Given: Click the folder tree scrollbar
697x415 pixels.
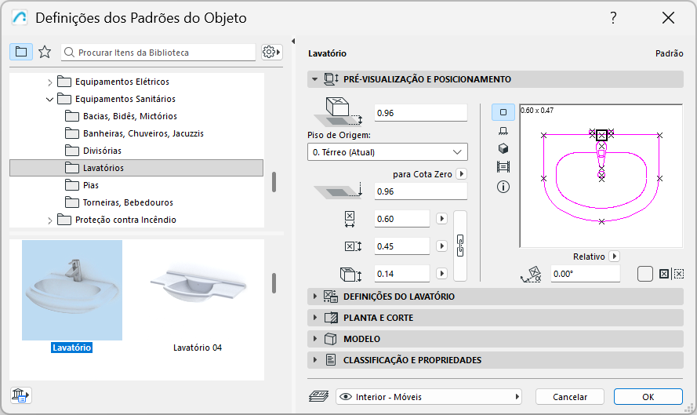Looking at the screenshot, I should click(274, 182).
